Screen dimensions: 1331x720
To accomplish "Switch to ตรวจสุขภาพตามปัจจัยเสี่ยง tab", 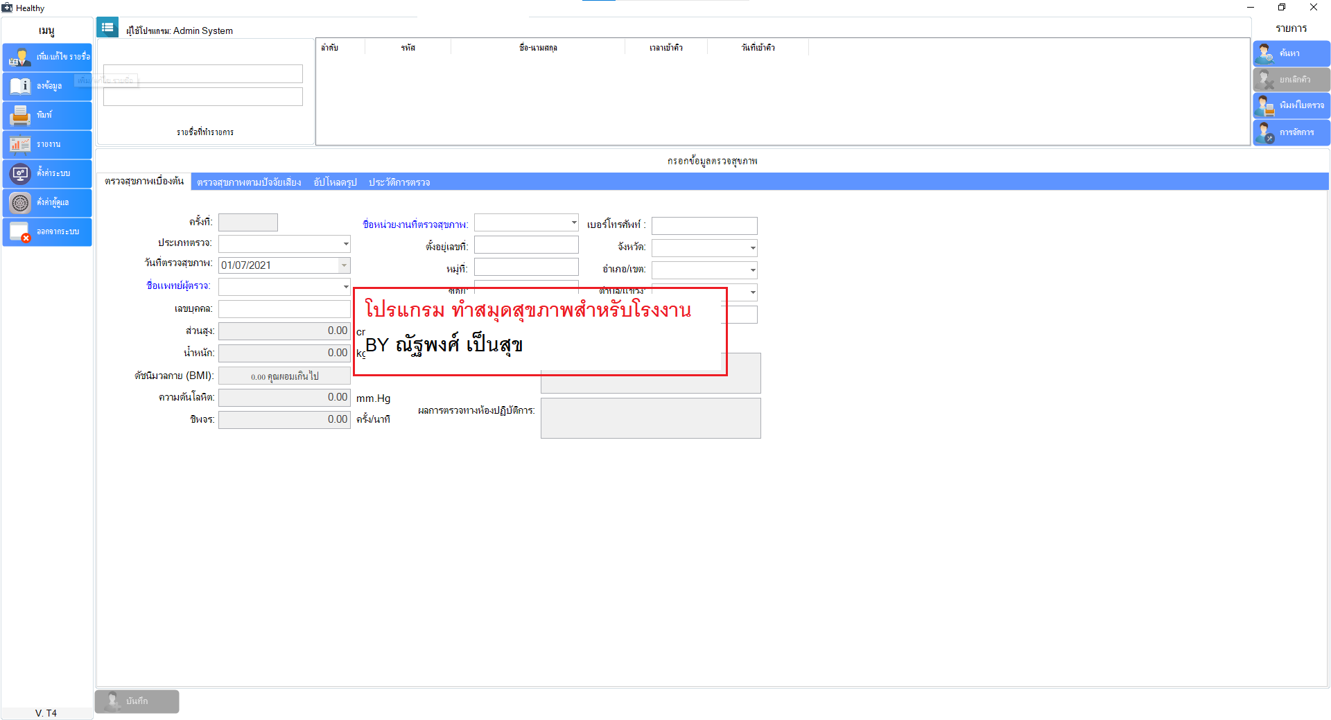I will pyautogui.click(x=249, y=182).
